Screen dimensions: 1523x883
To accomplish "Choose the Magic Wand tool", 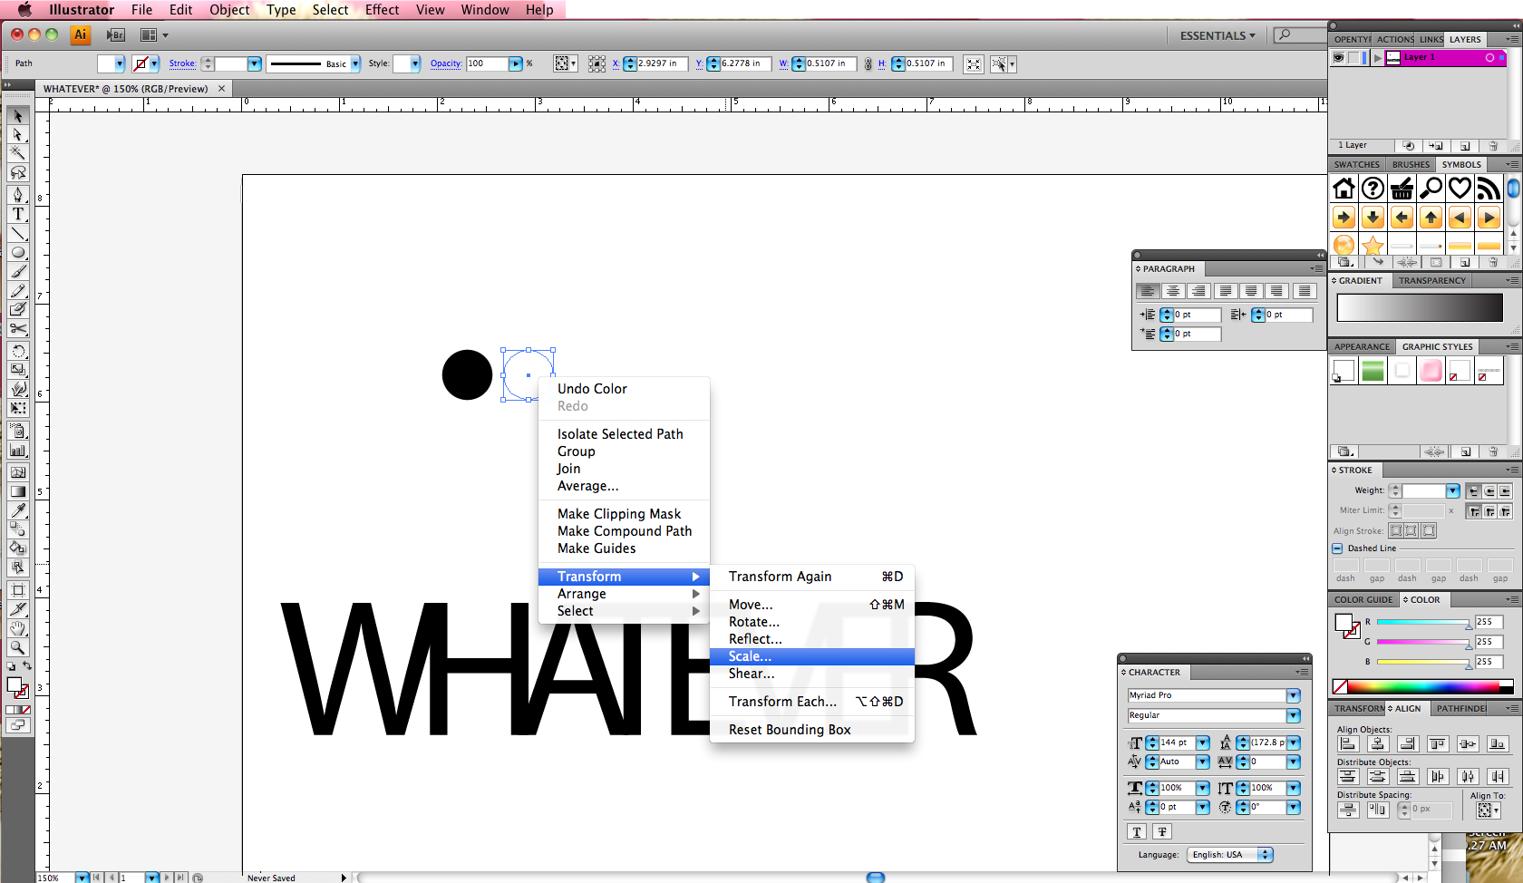I will point(17,153).
